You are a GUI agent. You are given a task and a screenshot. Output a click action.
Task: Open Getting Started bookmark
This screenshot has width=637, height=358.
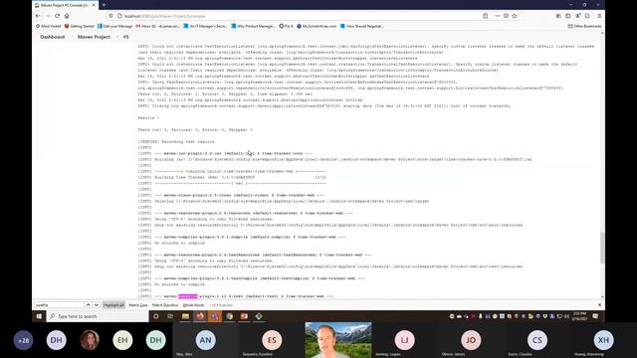80,26
